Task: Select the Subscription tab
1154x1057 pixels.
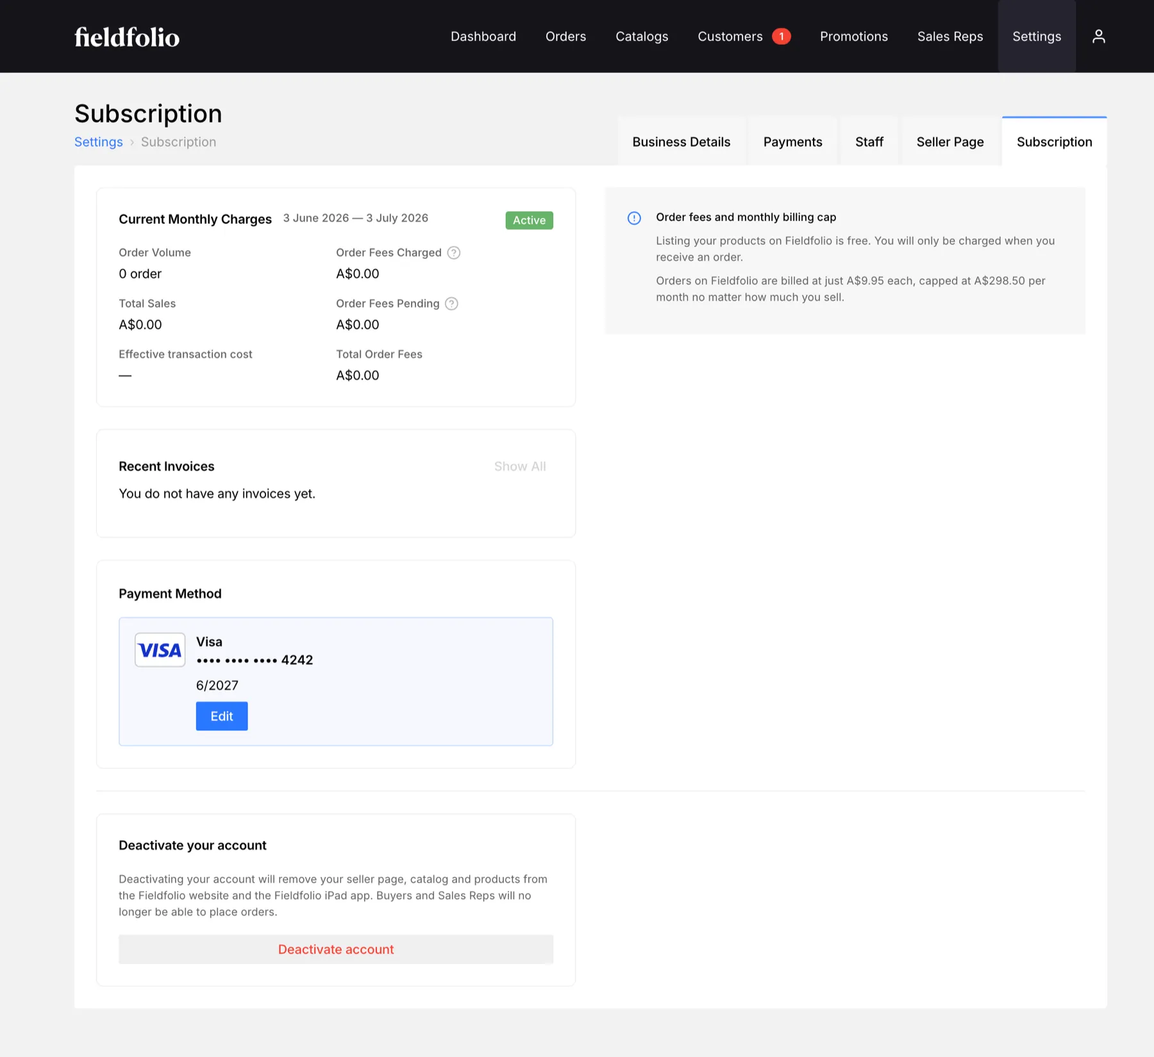Action: 1054,142
